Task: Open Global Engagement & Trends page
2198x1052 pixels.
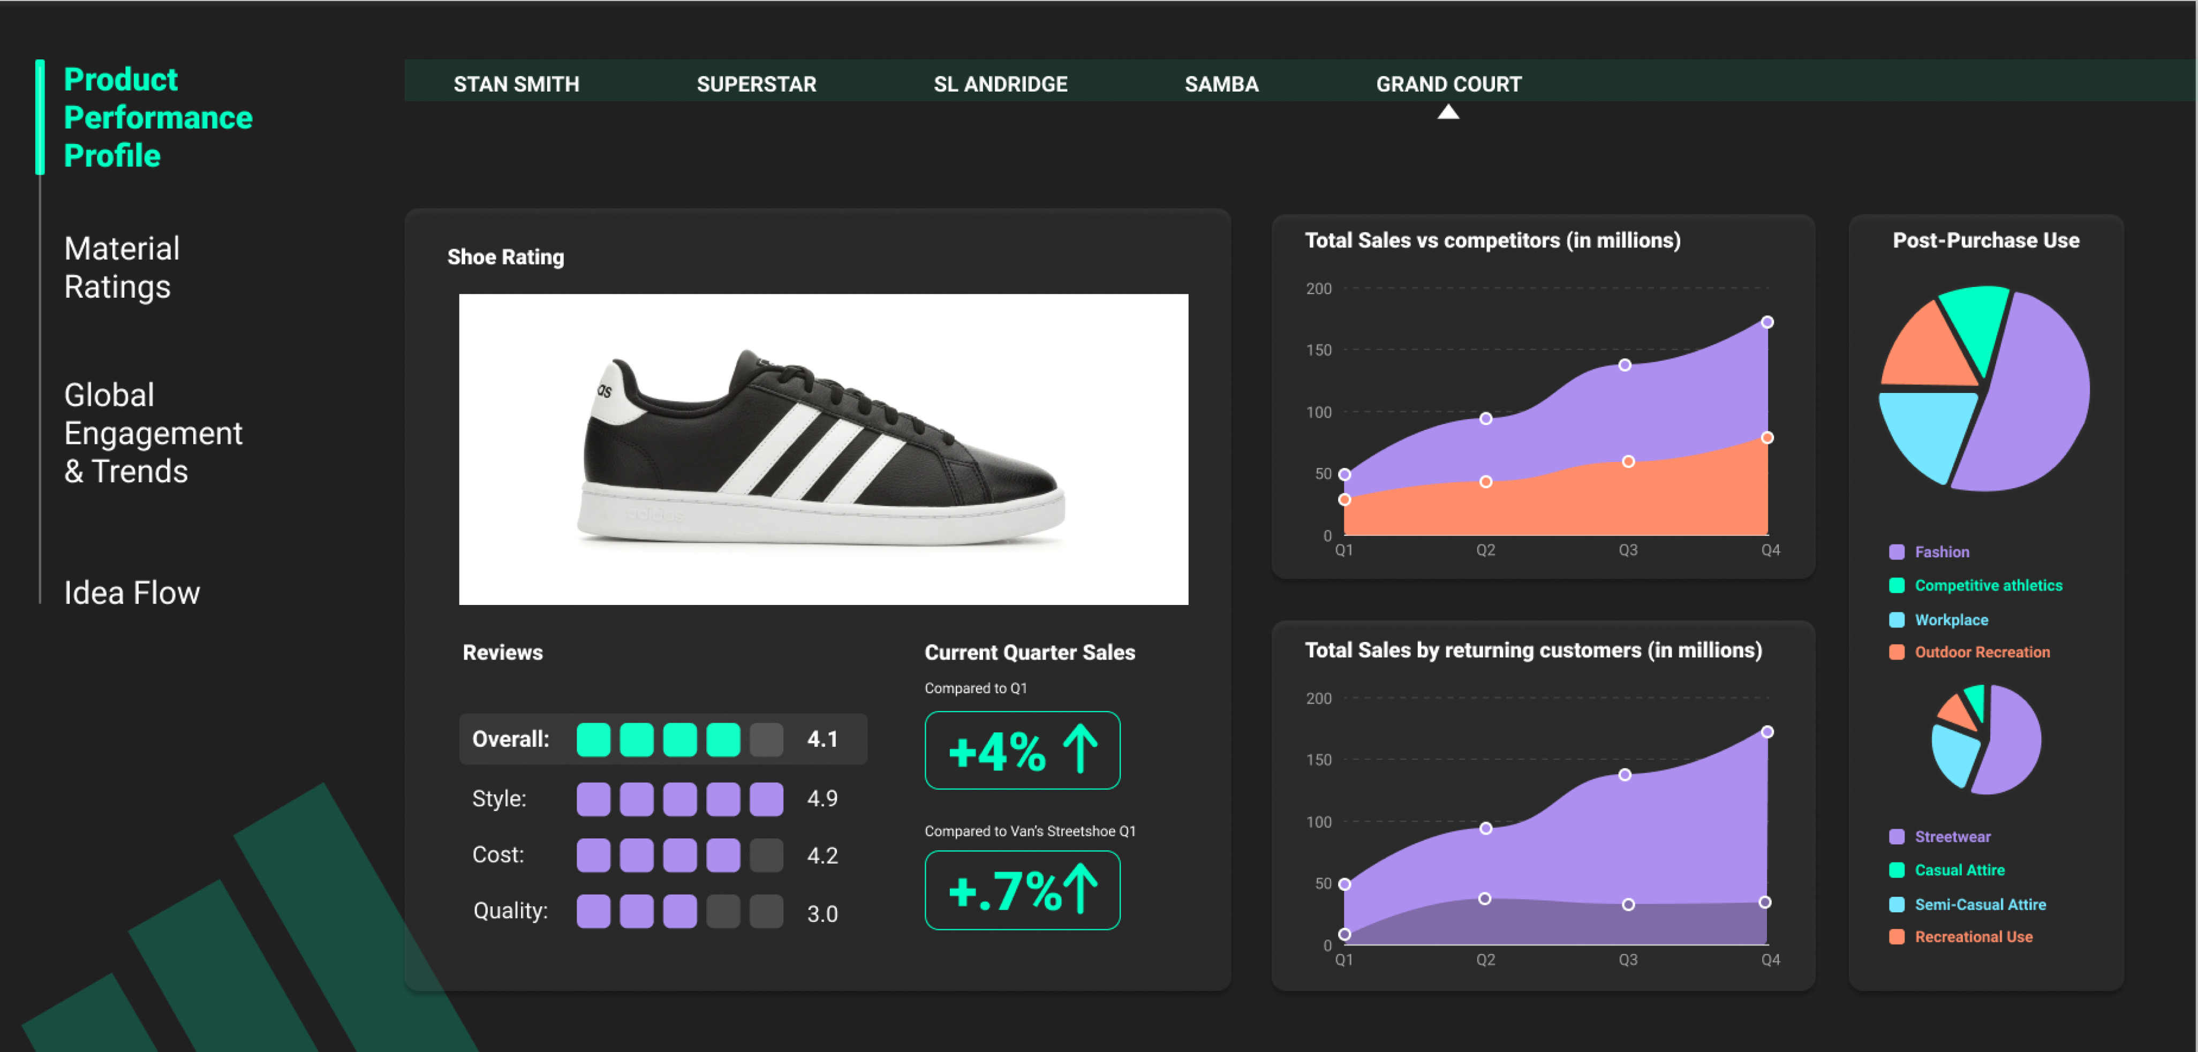Action: (x=153, y=433)
